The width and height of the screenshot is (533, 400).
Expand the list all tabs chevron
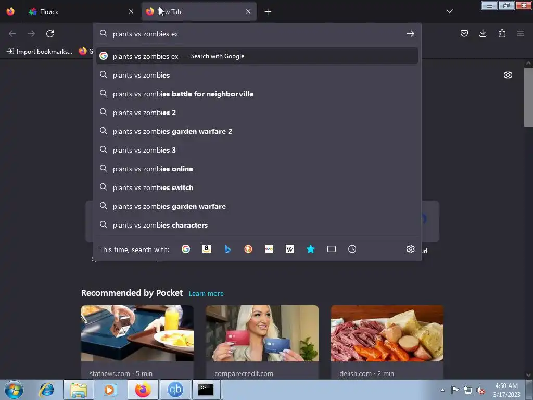coord(449,11)
